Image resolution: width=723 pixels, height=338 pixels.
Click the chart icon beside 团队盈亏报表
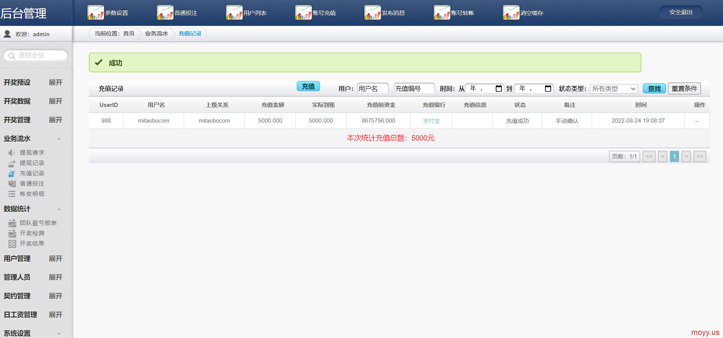pos(12,223)
